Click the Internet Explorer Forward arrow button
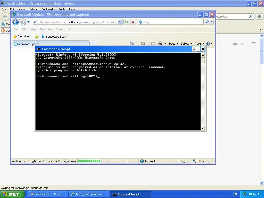The height and width of the screenshot is (198, 264). click(23, 22)
